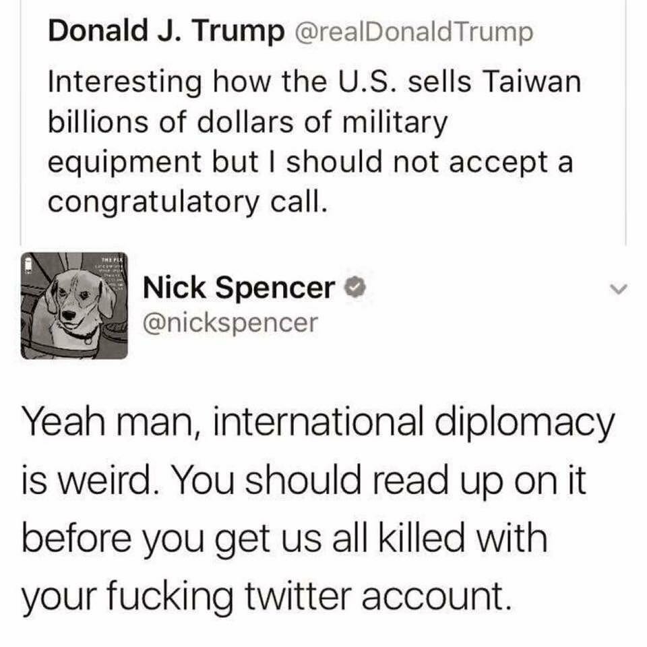
Task: Visit the @nickspencer handle
Action: tap(230, 323)
